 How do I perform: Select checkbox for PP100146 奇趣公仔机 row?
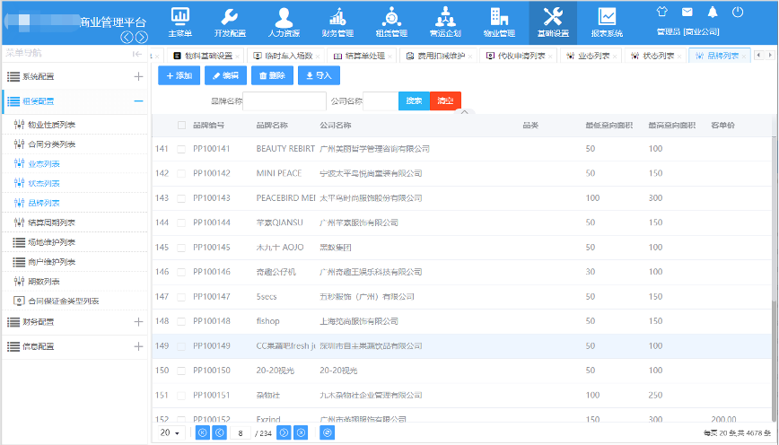[x=182, y=272]
